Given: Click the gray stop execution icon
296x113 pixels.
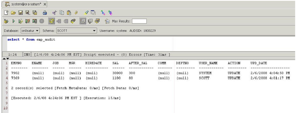Looking at the screenshot, I should tap(42, 21).
